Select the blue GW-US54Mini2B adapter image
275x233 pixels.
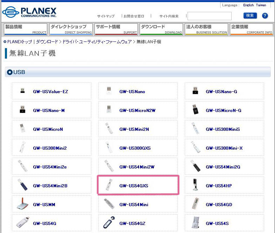click(22, 185)
